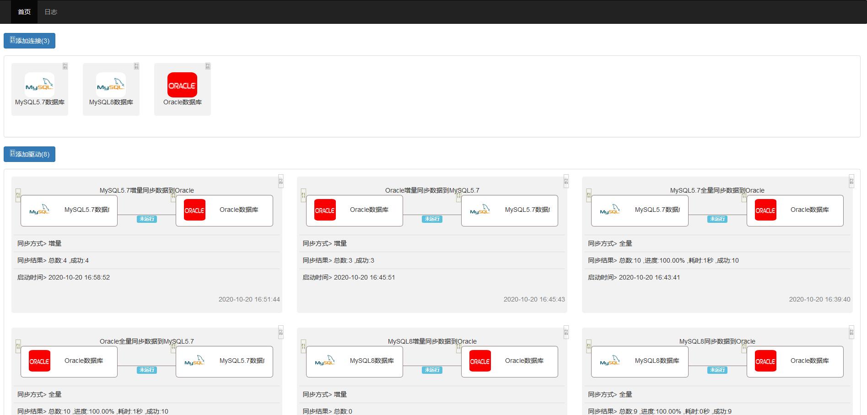Open the Oracle增量同步数据到MySQL5.7 driver title
Screen dimensions: 867x415
[432, 190]
